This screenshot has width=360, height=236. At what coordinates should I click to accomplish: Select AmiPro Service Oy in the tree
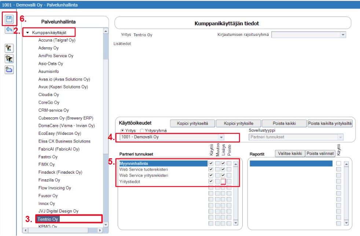pos(56,56)
